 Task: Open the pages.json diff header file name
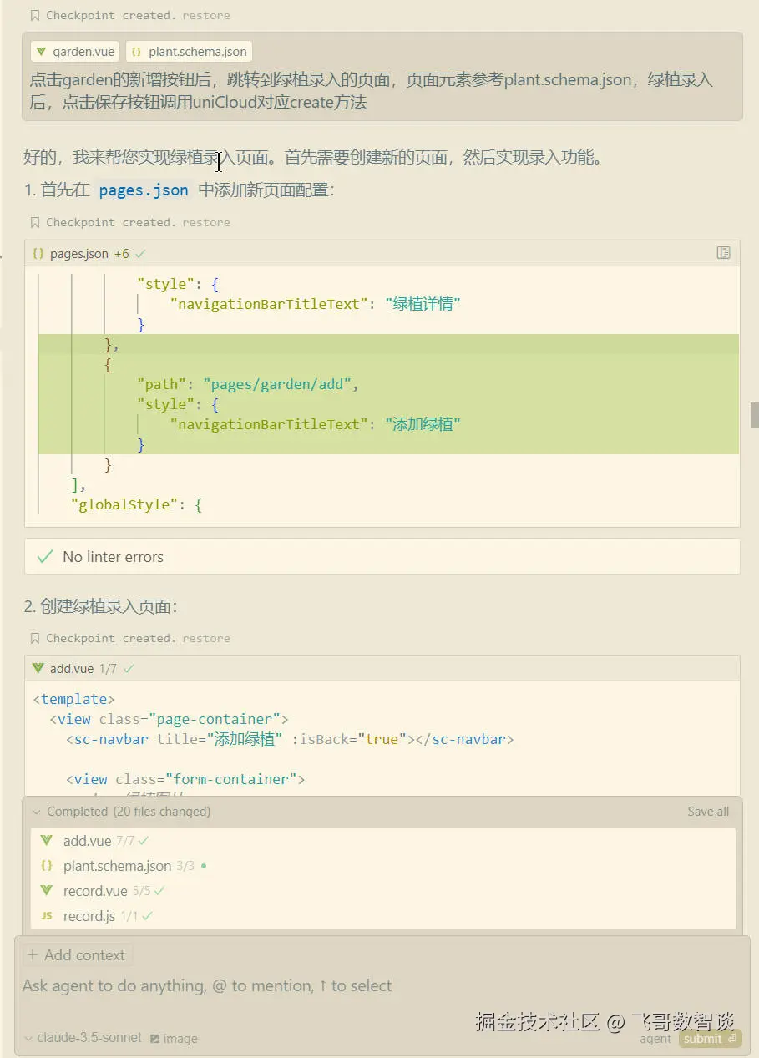(79, 253)
